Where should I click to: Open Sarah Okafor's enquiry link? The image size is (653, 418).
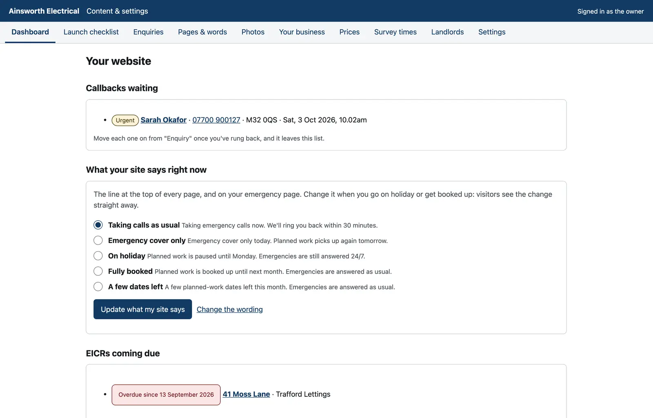pyautogui.click(x=164, y=120)
